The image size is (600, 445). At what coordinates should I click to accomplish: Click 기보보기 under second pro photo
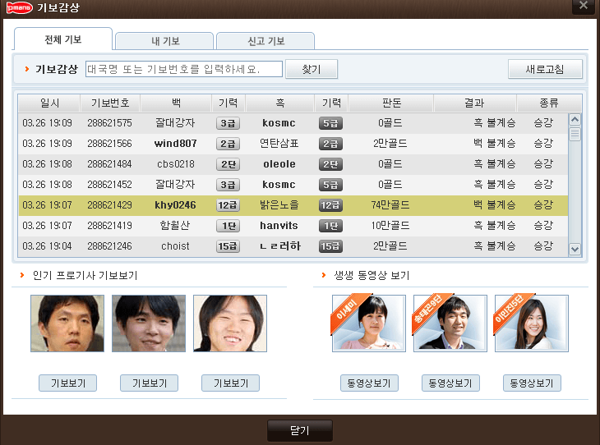(x=150, y=383)
